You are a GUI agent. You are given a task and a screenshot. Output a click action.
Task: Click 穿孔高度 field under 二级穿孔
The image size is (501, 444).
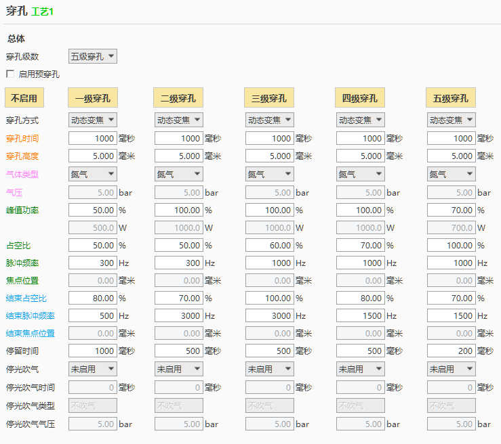(179, 156)
